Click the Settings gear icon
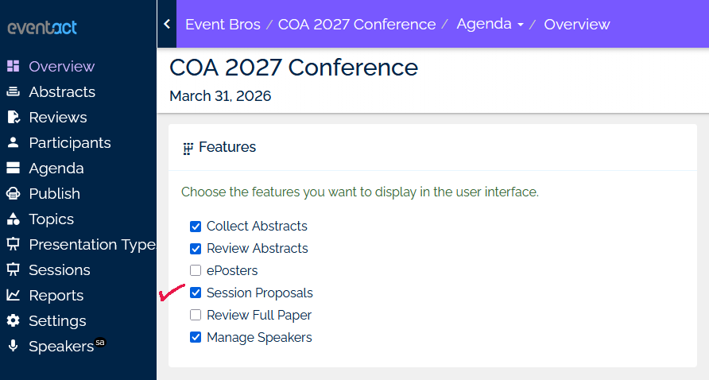The image size is (709, 380). pyautogui.click(x=13, y=321)
